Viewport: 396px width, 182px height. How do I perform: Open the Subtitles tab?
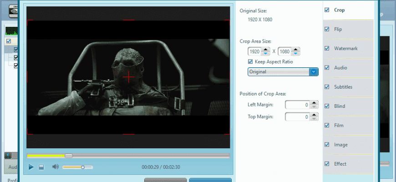coord(348,87)
